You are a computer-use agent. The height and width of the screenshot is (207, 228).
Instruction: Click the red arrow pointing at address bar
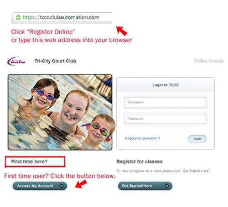pos(122,31)
